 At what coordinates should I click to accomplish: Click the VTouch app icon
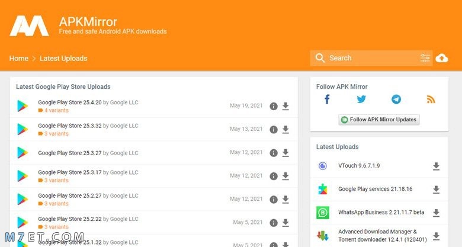tap(323, 166)
